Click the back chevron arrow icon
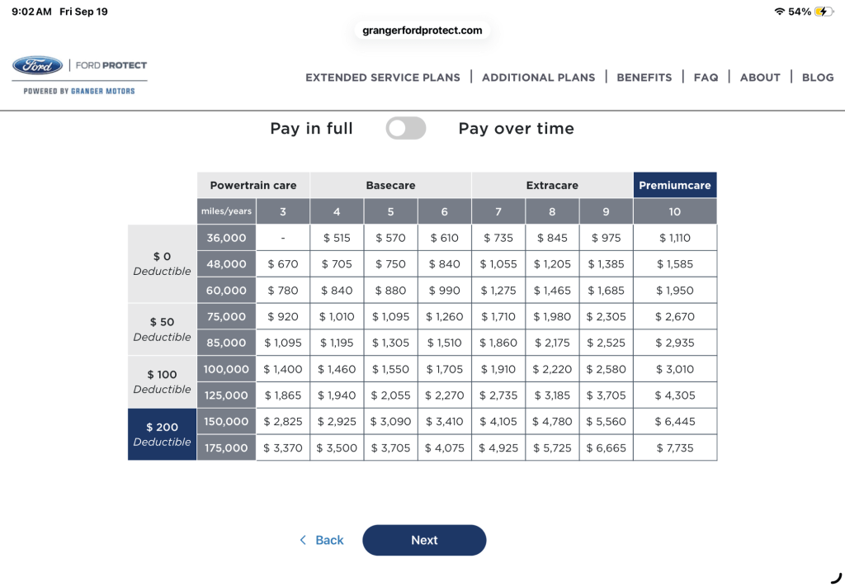845x587 pixels. (x=303, y=540)
